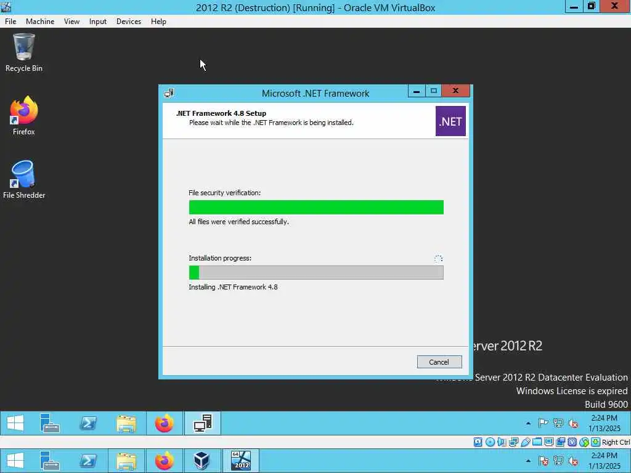Open the guest VM clock showing 2:24 PM

(x=604, y=423)
